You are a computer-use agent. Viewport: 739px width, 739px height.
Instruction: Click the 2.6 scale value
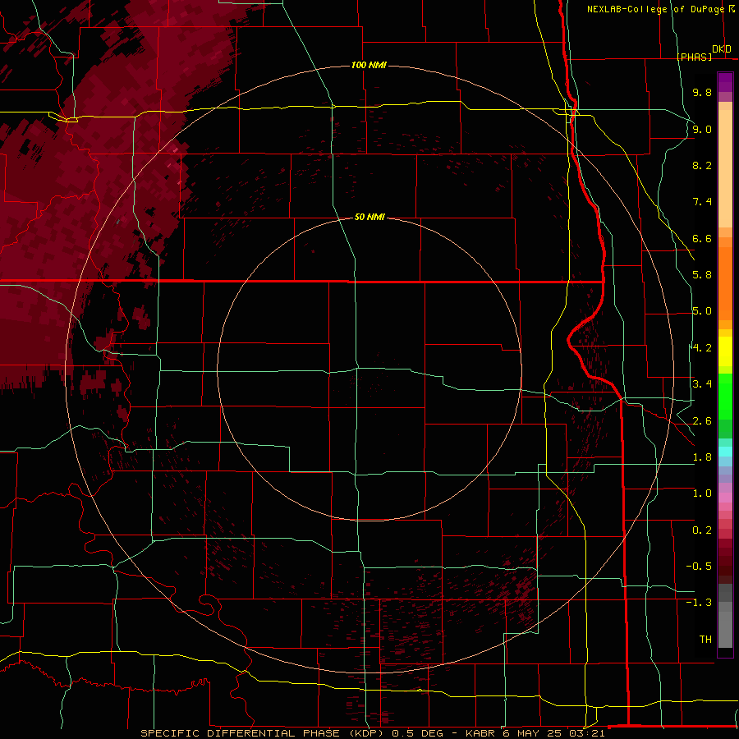point(702,421)
